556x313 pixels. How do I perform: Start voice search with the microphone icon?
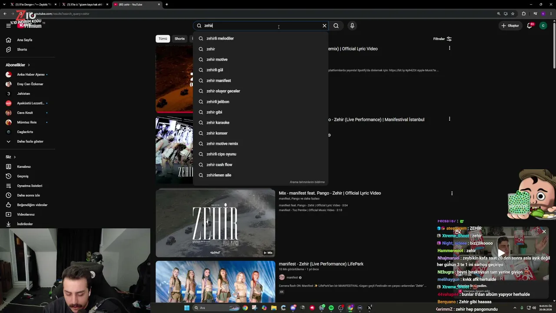click(x=352, y=26)
